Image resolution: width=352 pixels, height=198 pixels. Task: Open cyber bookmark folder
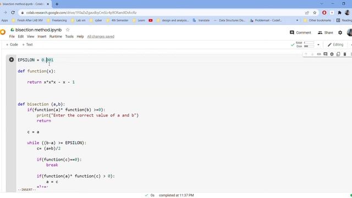[x=96, y=20]
